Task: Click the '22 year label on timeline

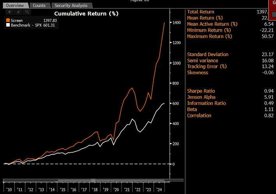Action: [138, 190]
